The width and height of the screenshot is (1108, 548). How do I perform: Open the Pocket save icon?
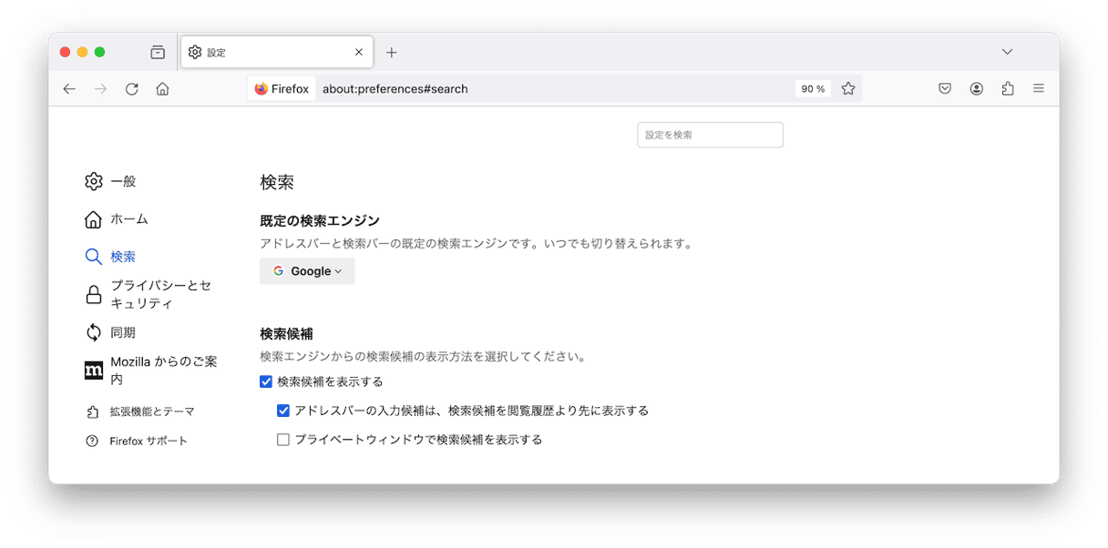click(x=945, y=89)
